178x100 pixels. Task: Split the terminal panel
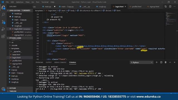pos(161,62)
